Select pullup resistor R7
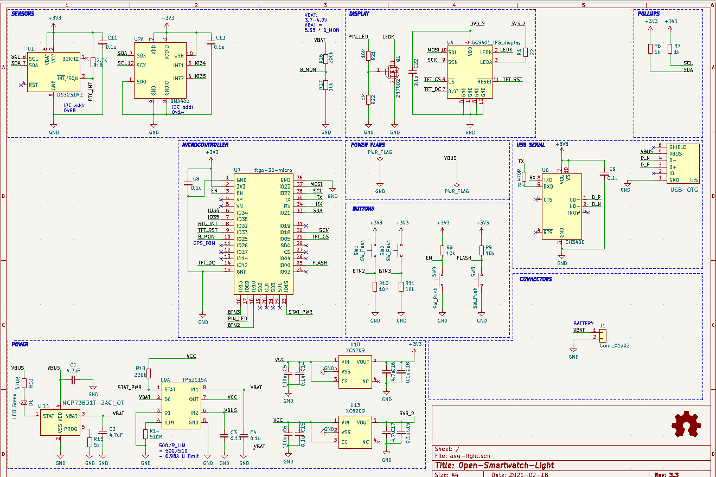 click(x=670, y=48)
